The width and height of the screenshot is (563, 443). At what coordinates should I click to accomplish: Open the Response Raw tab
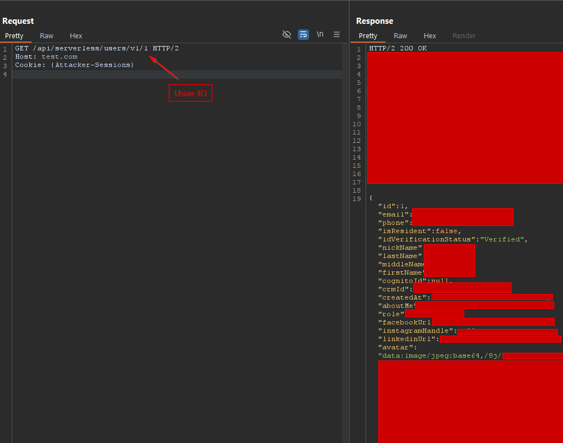[400, 36]
